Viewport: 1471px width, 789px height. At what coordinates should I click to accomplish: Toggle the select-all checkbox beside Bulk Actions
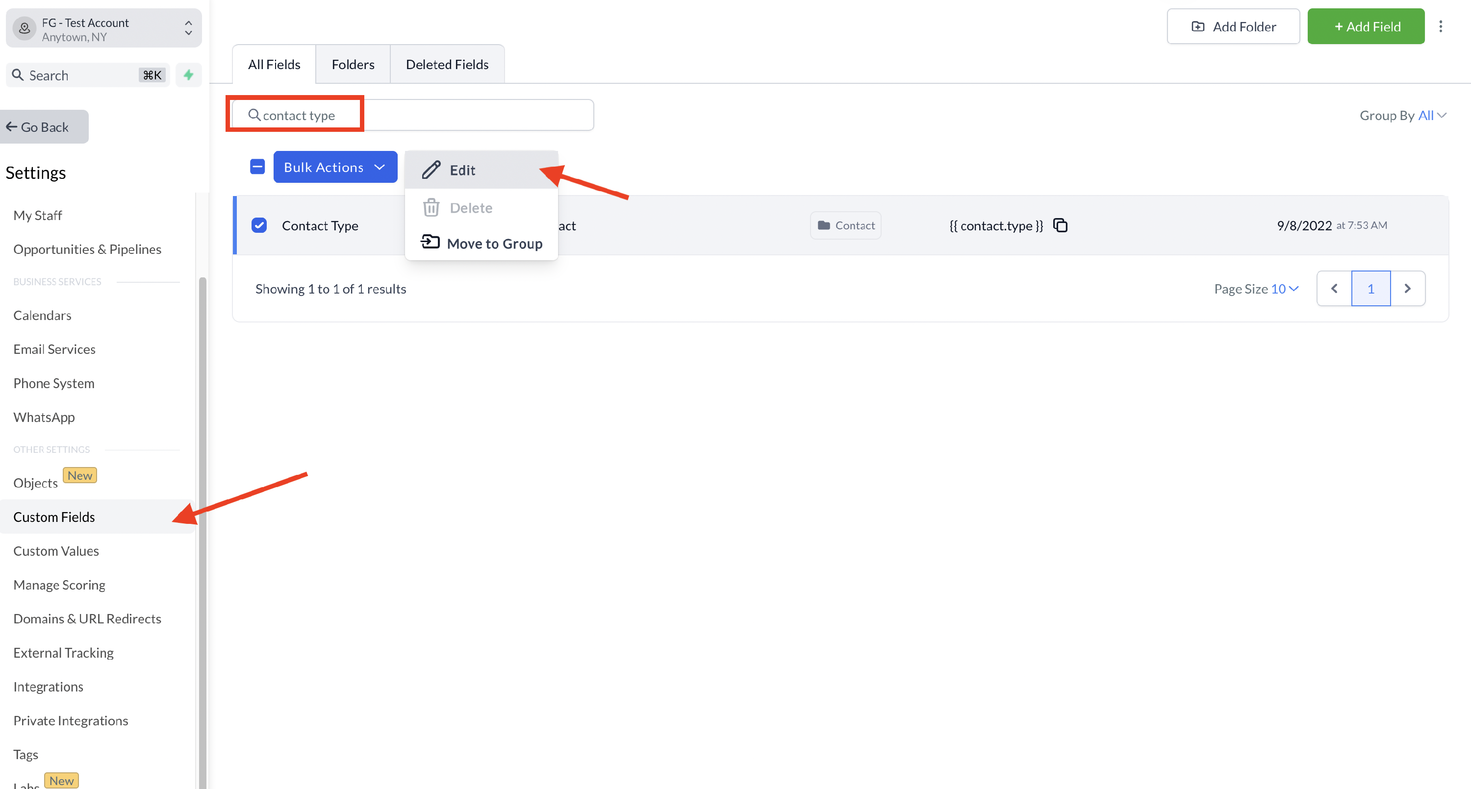257,167
